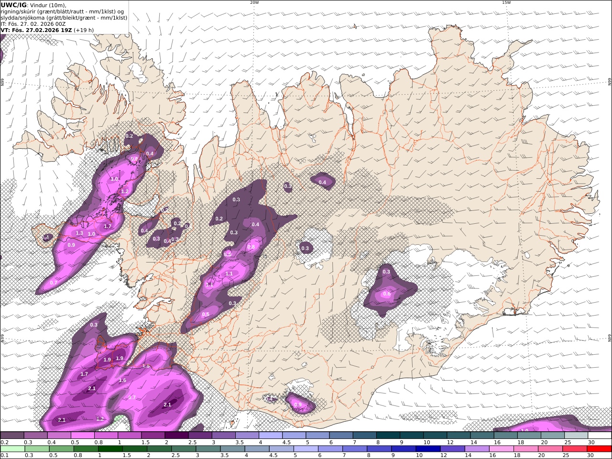This screenshot has width=612, height=459.
Task: Click the lower-row swatch between 3.5 and 4
Action: (234, 449)
